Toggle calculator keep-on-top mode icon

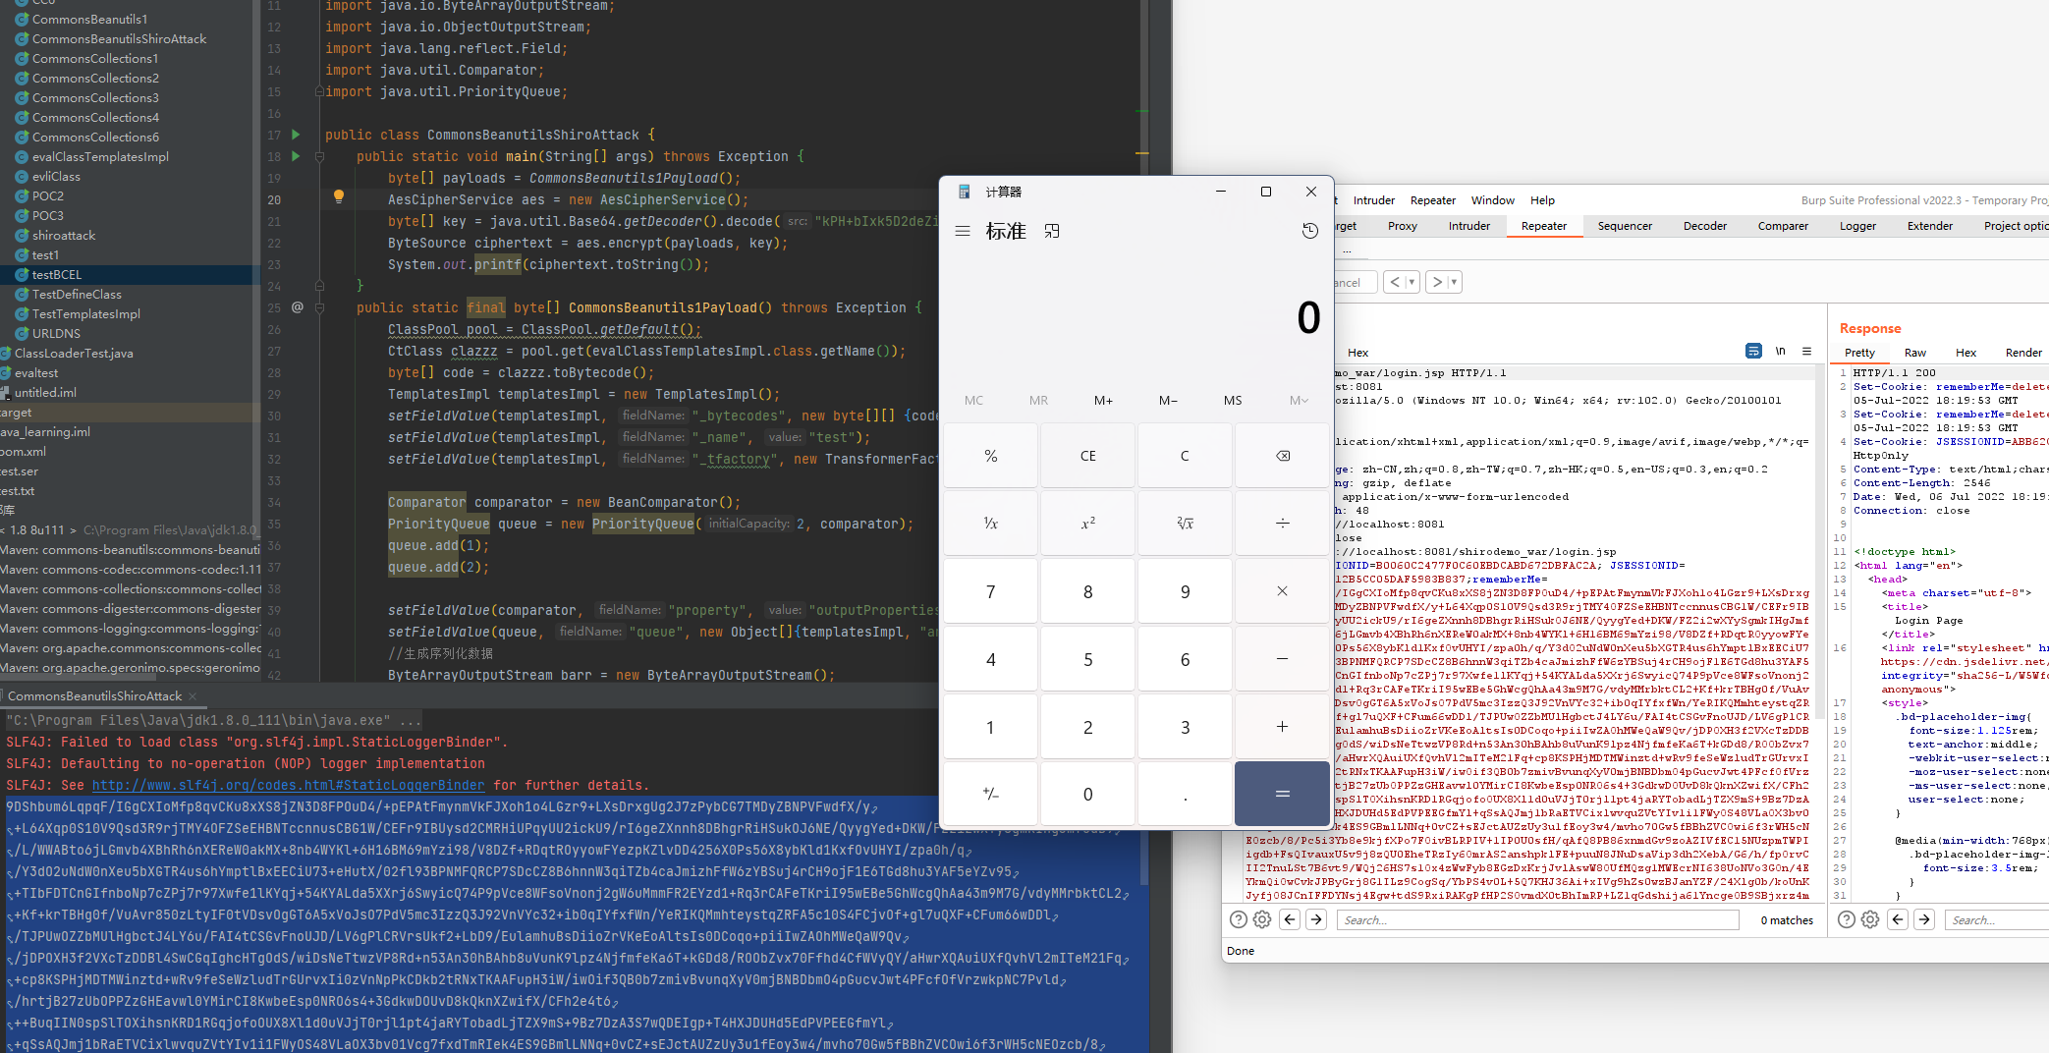pyautogui.click(x=1052, y=231)
